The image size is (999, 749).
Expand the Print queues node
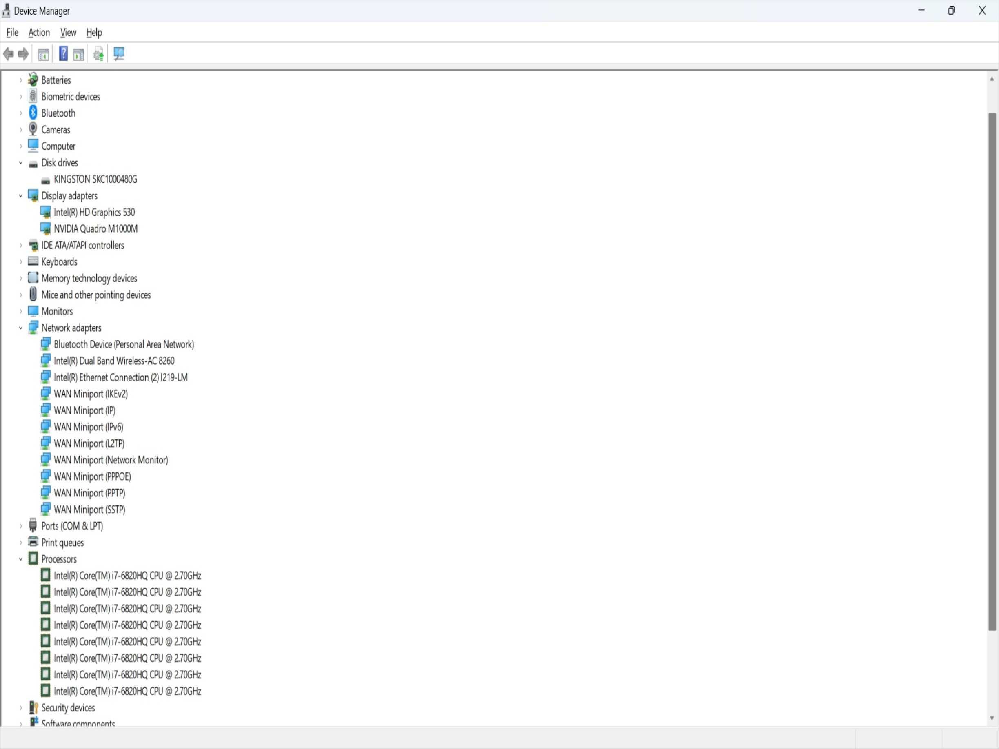coord(20,542)
